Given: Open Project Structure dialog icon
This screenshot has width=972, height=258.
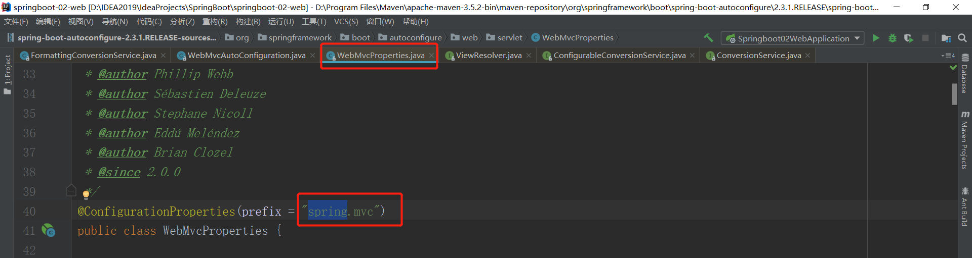Looking at the screenshot, I should click(946, 38).
